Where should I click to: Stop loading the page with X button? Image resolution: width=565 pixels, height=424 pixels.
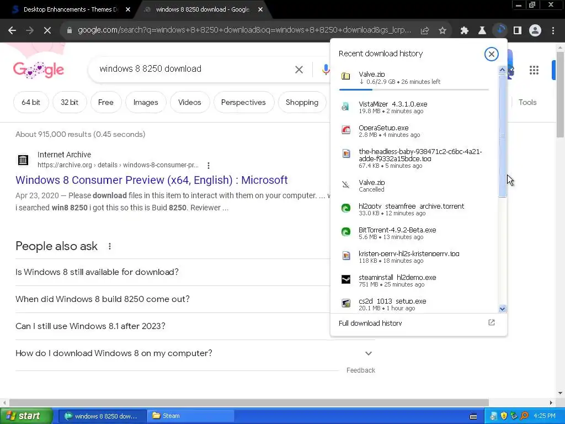coord(47,31)
